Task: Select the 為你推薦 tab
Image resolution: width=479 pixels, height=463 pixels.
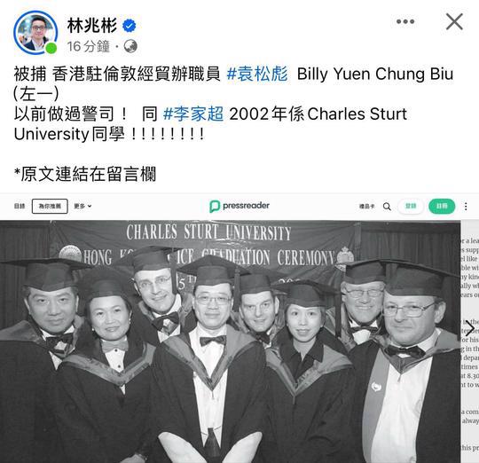Action: click(x=50, y=206)
